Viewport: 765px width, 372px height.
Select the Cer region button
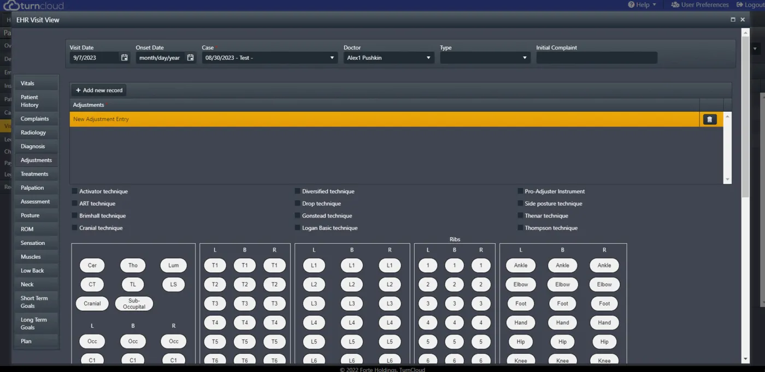tap(92, 266)
